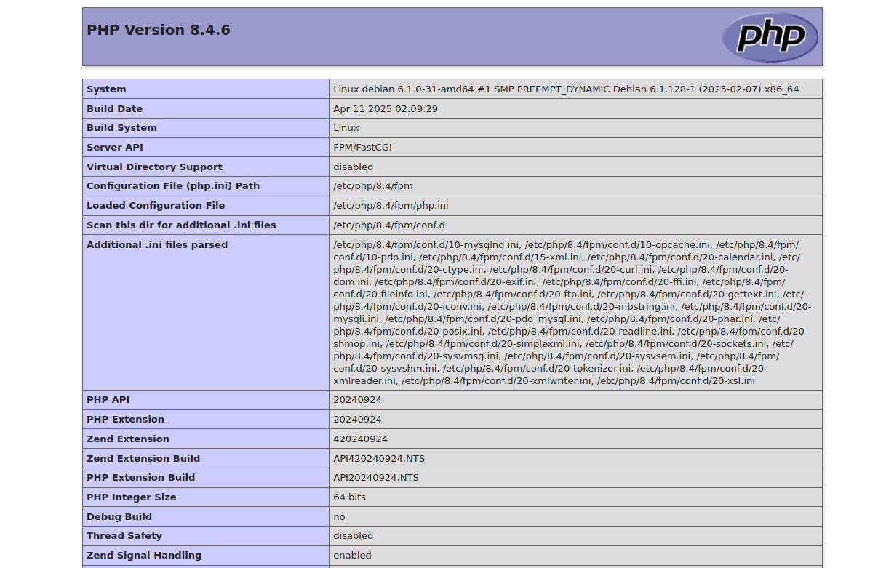
Task: Select the 64 bits value
Action: pos(350,497)
